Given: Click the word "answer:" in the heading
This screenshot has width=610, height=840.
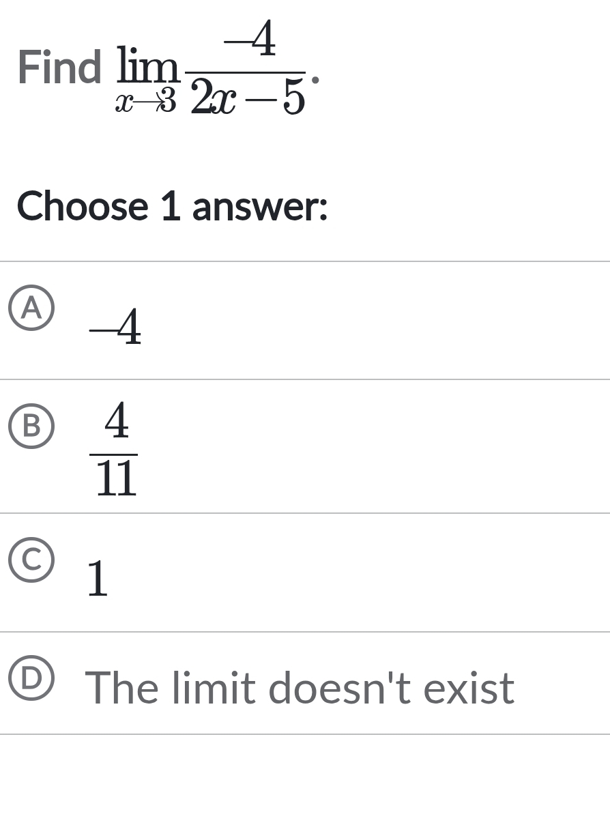Looking at the screenshot, I should [260, 206].
